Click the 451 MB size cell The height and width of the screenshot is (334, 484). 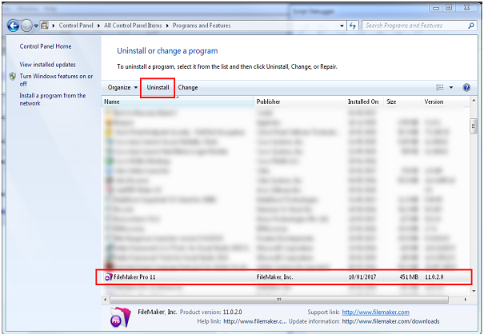pos(409,277)
